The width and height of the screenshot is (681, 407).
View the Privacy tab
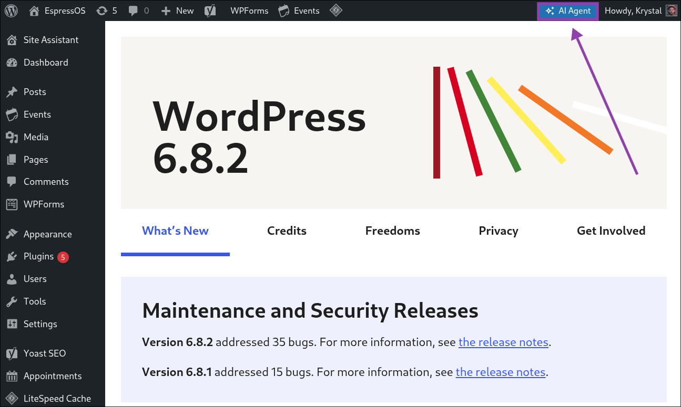click(499, 231)
